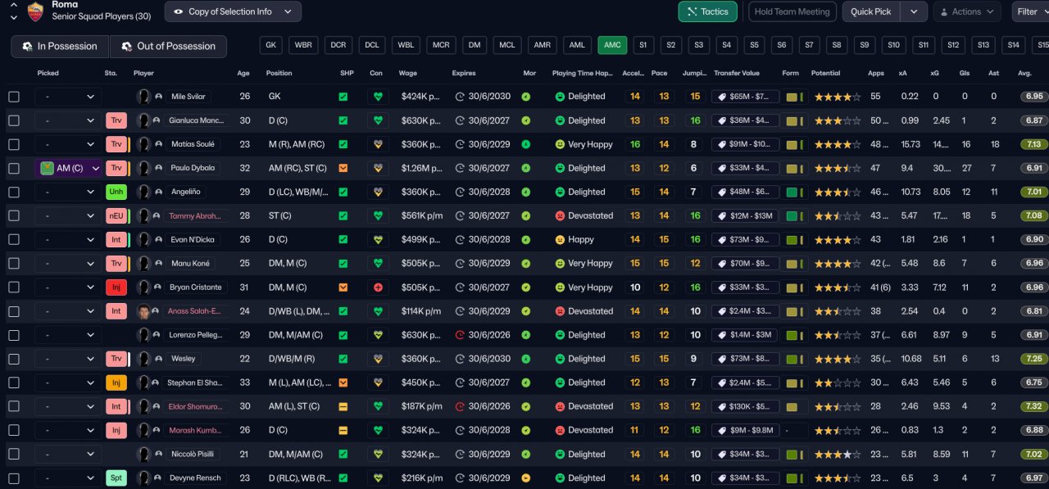Click the red Inj status badge for Bryan Cristante
This screenshot has width=1049, height=489.
click(x=116, y=288)
